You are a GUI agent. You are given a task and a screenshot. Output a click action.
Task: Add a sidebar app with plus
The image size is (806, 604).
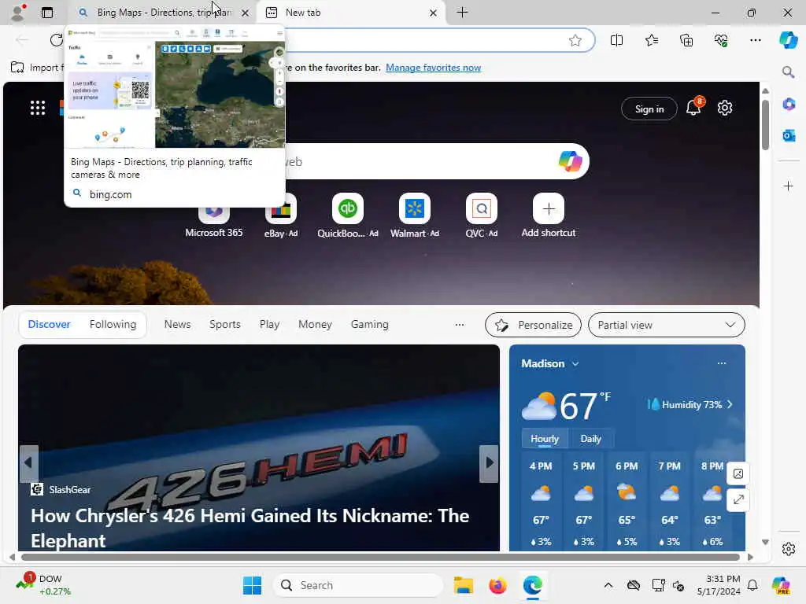789,186
